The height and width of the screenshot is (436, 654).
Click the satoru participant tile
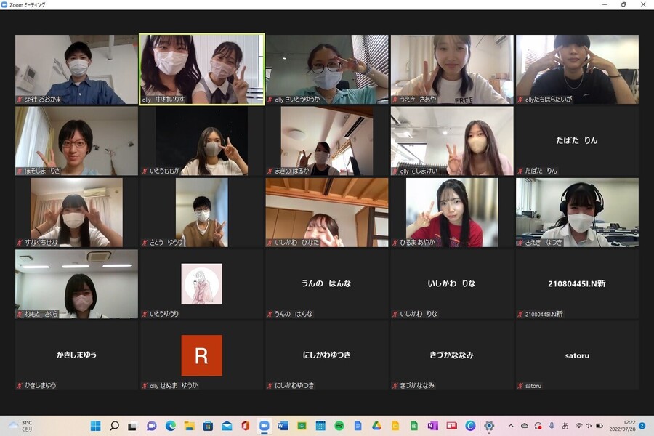click(x=577, y=355)
